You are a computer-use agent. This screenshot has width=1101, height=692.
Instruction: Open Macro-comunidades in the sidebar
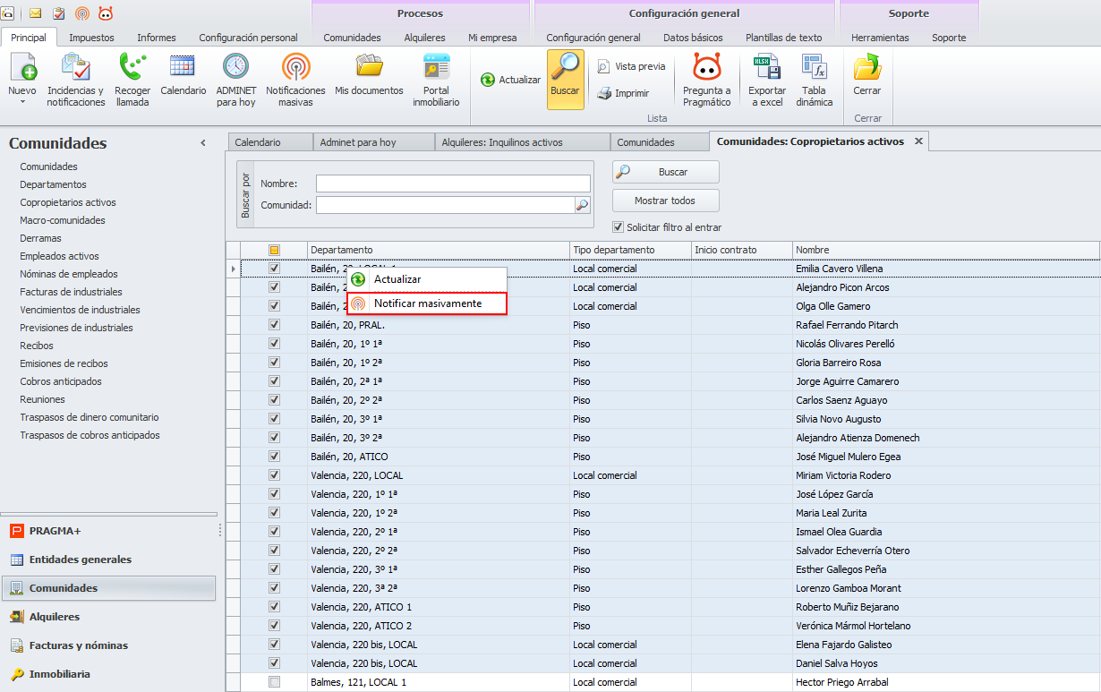[63, 220]
